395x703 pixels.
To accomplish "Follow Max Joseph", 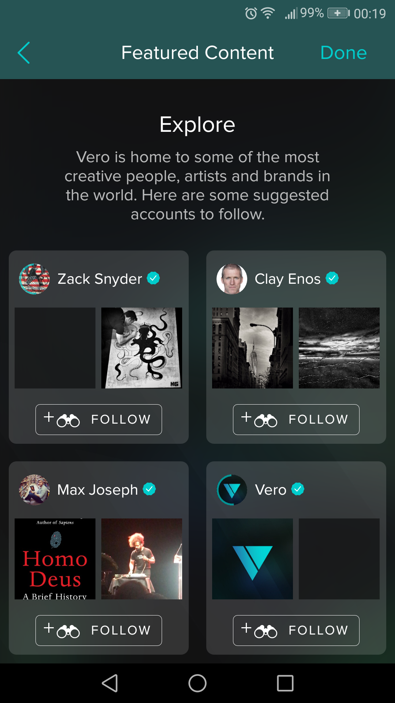I will click(x=99, y=631).
